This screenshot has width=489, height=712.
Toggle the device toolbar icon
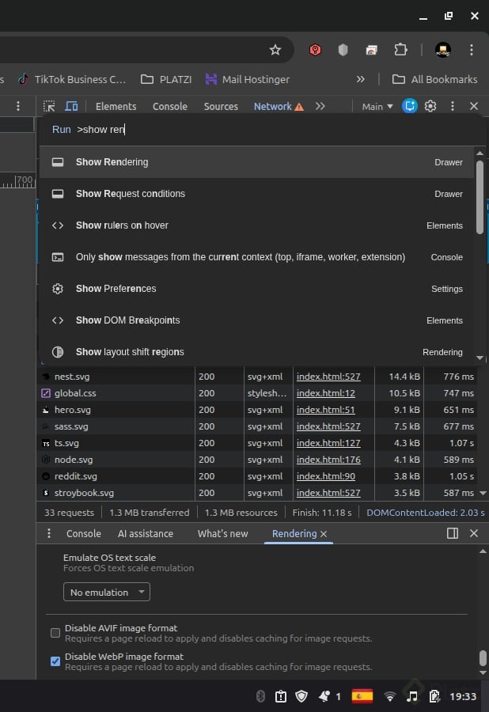pos(71,106)
